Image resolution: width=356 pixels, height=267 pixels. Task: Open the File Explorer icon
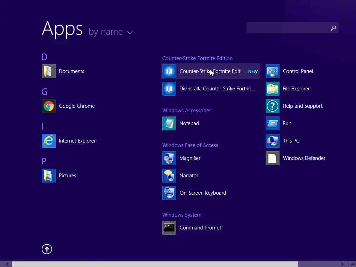click(x=273, y=89)
